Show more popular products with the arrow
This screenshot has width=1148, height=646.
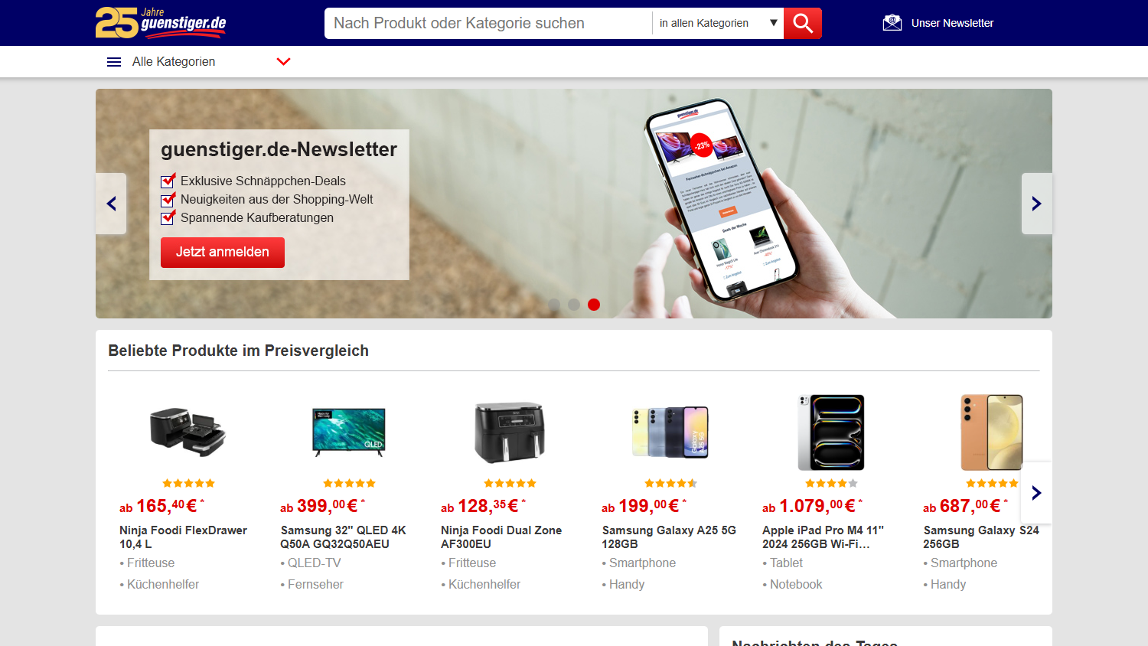tap(1036, 493)
